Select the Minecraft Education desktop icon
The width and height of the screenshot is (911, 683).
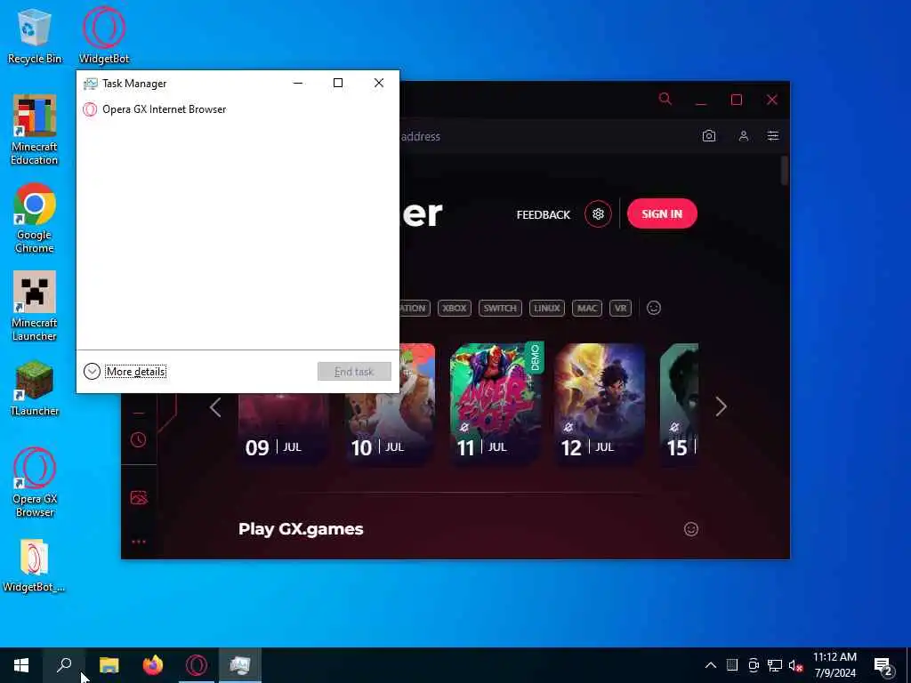coord(35,130)
